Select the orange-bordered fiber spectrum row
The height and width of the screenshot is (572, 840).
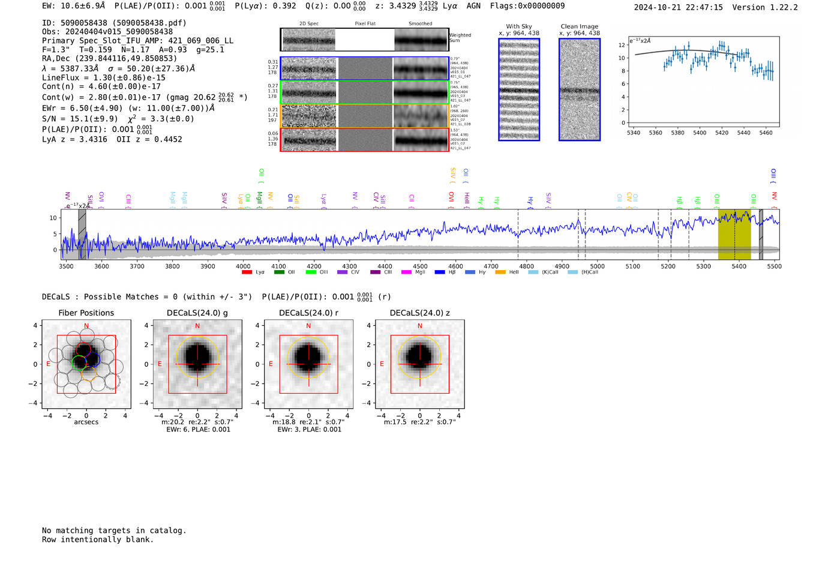tap(365, 116)
